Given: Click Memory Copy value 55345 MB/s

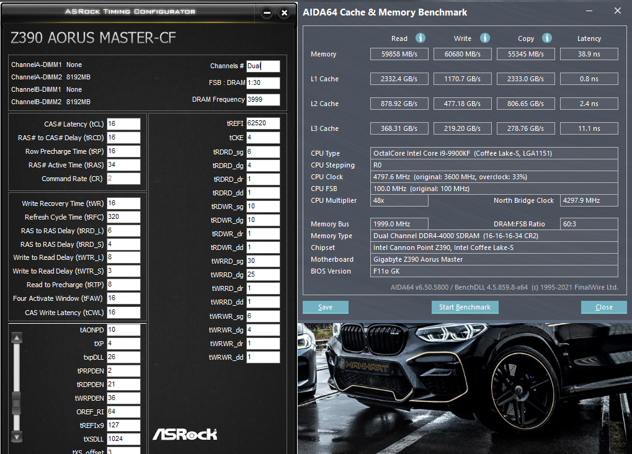Looking at the screenshot, I should (x=526, y=54).
